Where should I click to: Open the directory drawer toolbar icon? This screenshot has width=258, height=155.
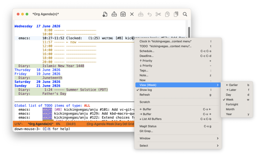click(x=123, y=14)
